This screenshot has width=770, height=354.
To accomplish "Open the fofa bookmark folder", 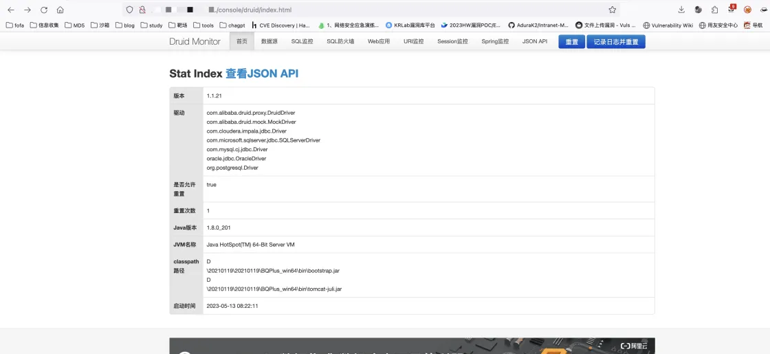I will click(x=14, y=25).
